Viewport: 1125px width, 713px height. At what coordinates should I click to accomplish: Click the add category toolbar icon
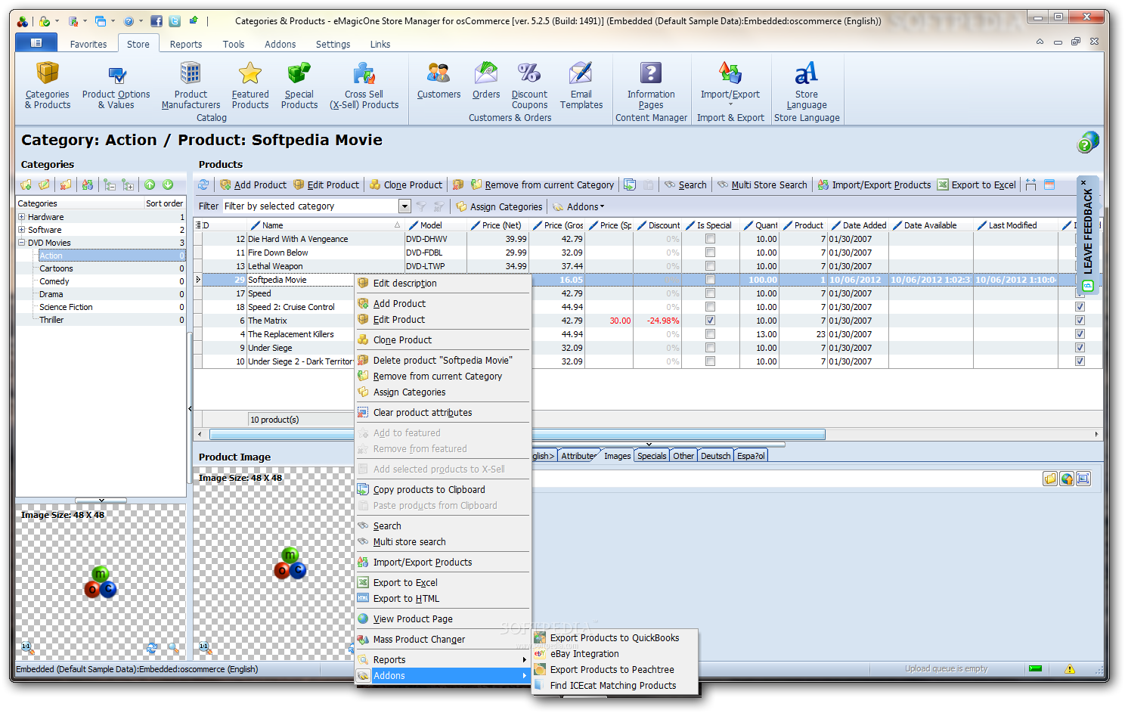(26, 184)
